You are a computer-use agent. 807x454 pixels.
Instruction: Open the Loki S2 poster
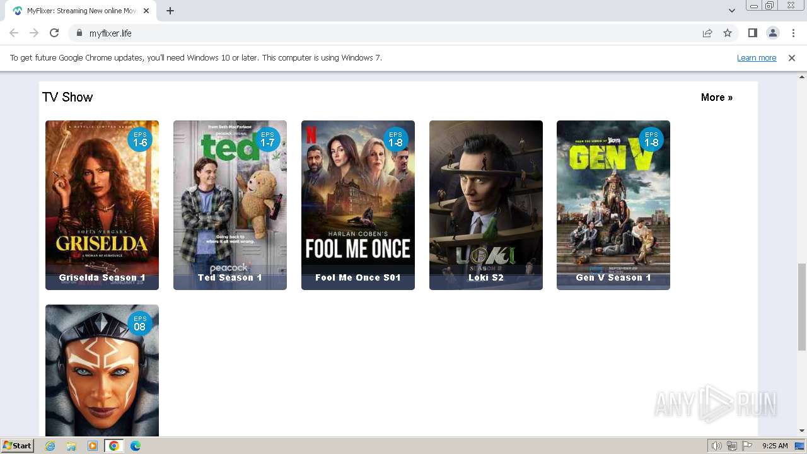(486, 205)
